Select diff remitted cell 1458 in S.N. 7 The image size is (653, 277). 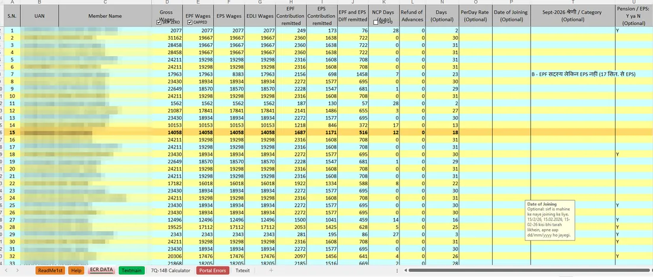[353, 75]
